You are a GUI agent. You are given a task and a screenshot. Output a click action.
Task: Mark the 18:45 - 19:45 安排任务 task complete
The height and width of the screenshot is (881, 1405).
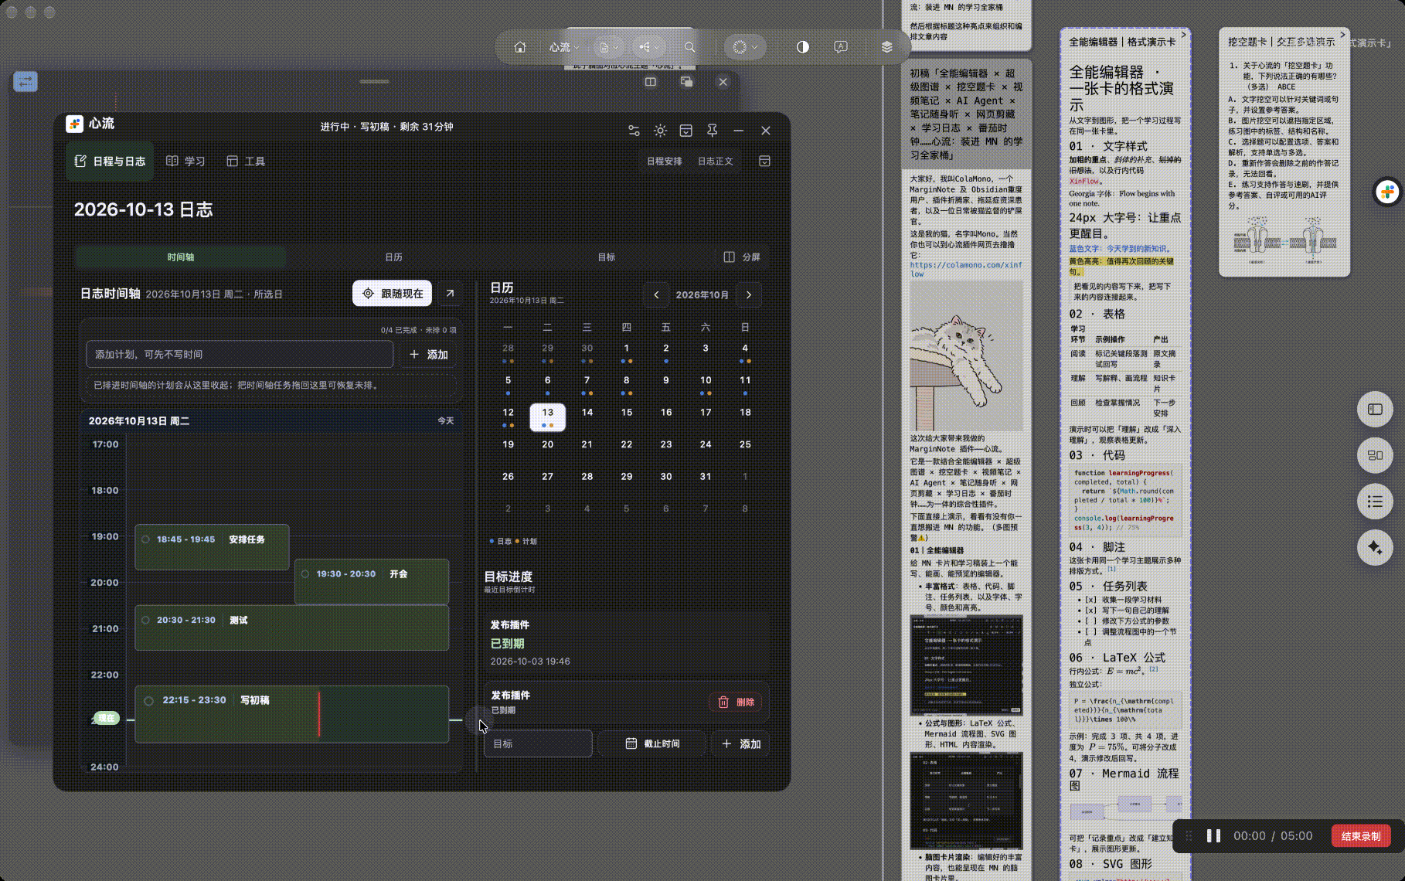145,539
